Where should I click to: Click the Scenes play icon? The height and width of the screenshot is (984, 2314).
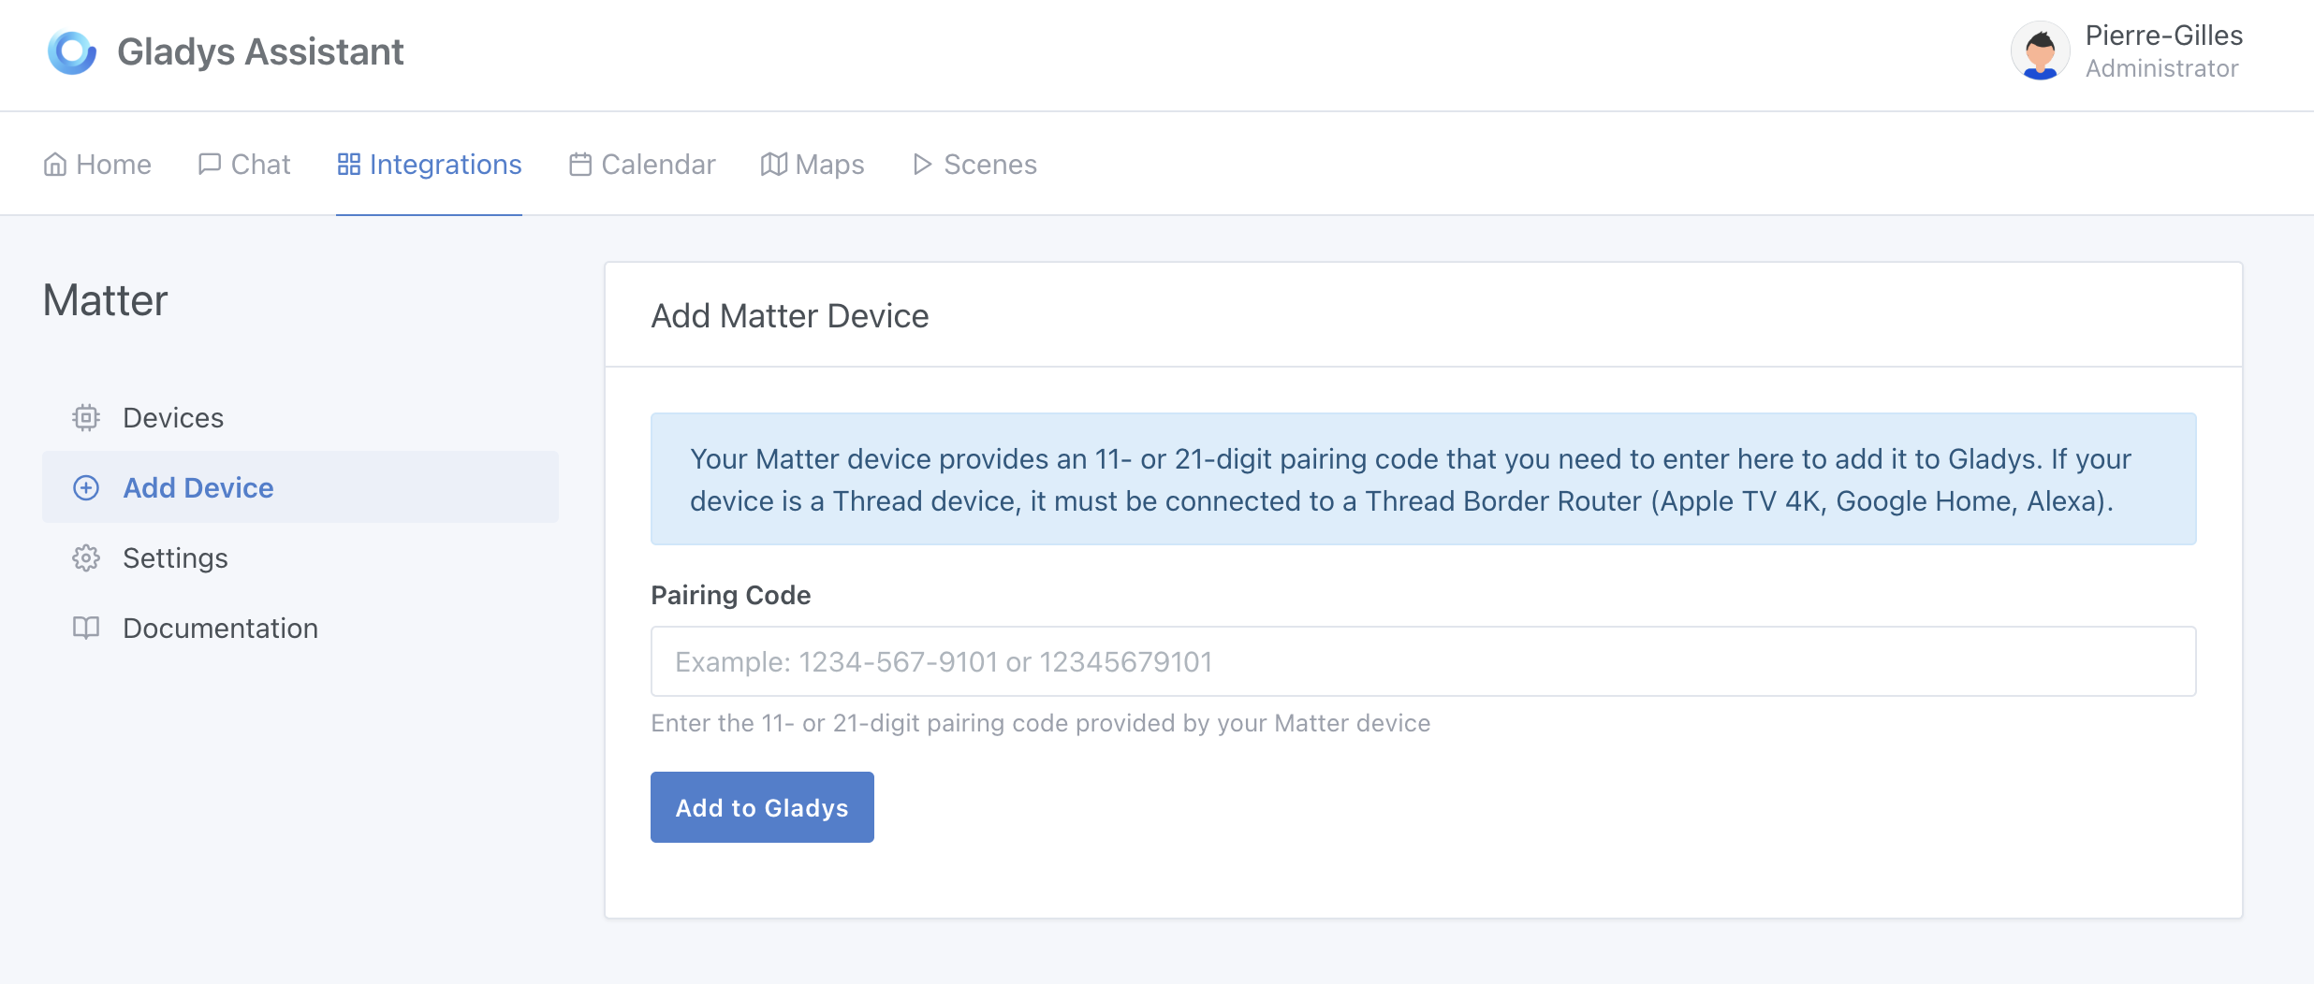(x=921, y=164)
